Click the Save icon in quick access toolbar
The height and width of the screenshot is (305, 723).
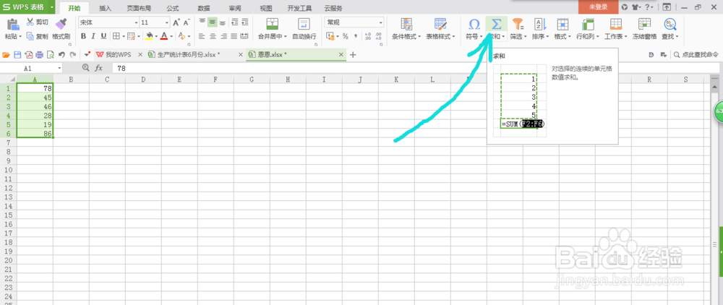coord(17,55)
